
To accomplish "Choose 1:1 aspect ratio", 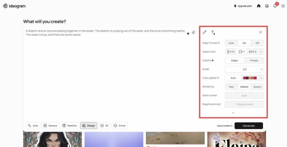I will [241, 52].
